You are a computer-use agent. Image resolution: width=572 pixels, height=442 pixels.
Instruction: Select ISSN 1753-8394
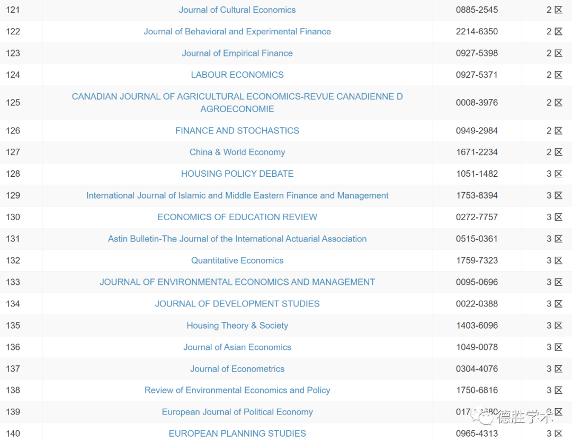point(477,195)
